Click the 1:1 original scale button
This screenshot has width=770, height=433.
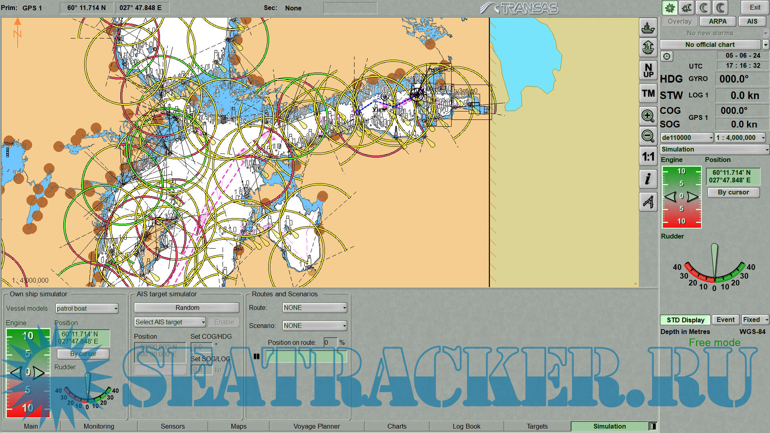[x=648, y=156]
